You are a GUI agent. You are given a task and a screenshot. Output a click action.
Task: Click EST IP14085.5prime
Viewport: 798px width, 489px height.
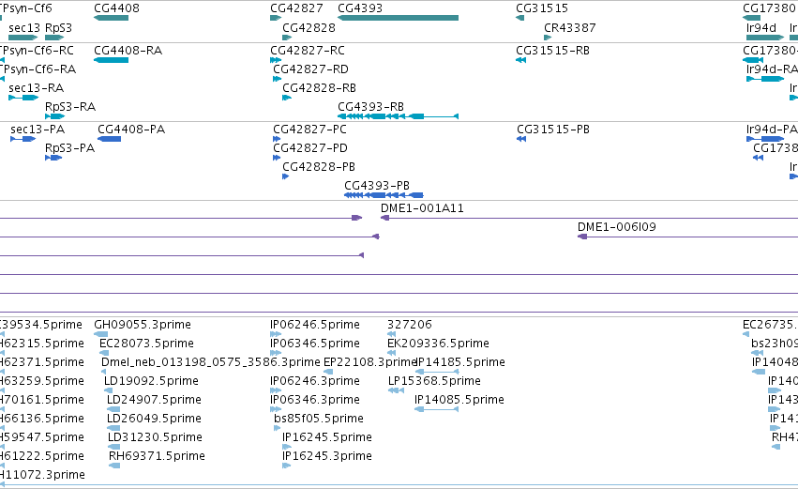click(459, 401)
